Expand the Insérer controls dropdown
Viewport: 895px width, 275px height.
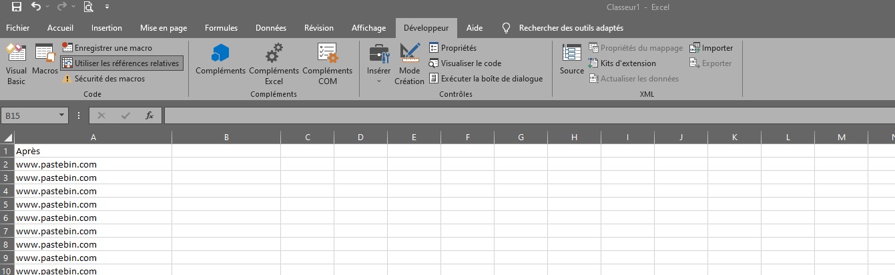(x=378, y=64)
